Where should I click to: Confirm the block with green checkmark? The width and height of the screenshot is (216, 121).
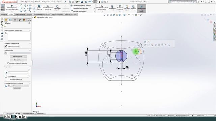click(x=5, y=26)
